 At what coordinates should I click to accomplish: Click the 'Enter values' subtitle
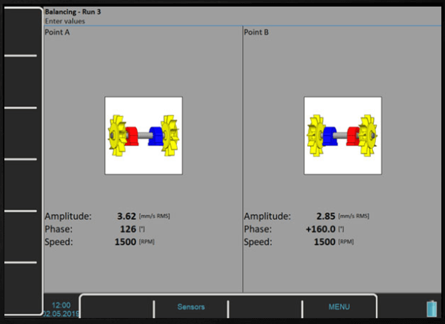pos(65,21)
